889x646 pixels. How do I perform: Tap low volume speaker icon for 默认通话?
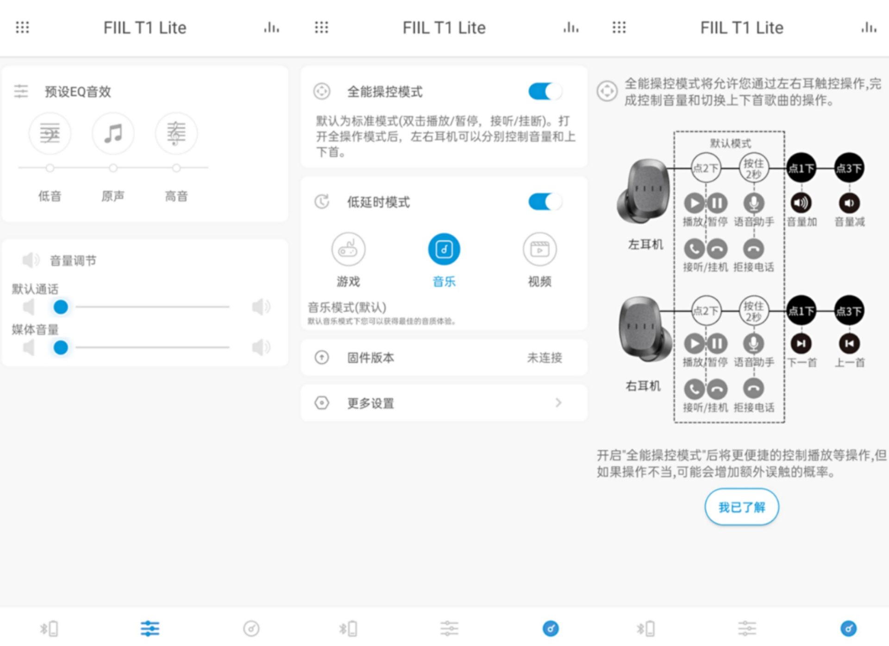[x=29, y=307]
